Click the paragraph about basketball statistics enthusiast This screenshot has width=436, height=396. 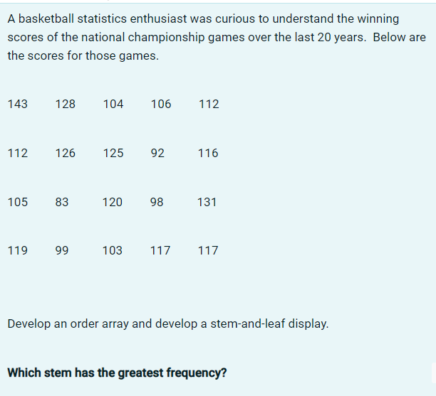click(217, 37)
